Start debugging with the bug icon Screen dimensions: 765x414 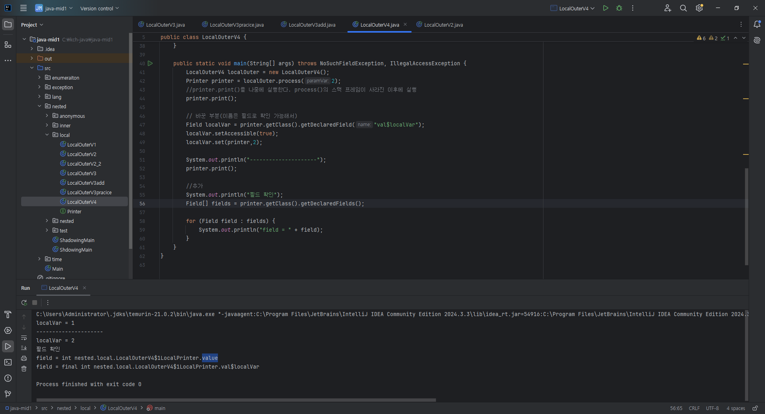click(x=619, y=8)
